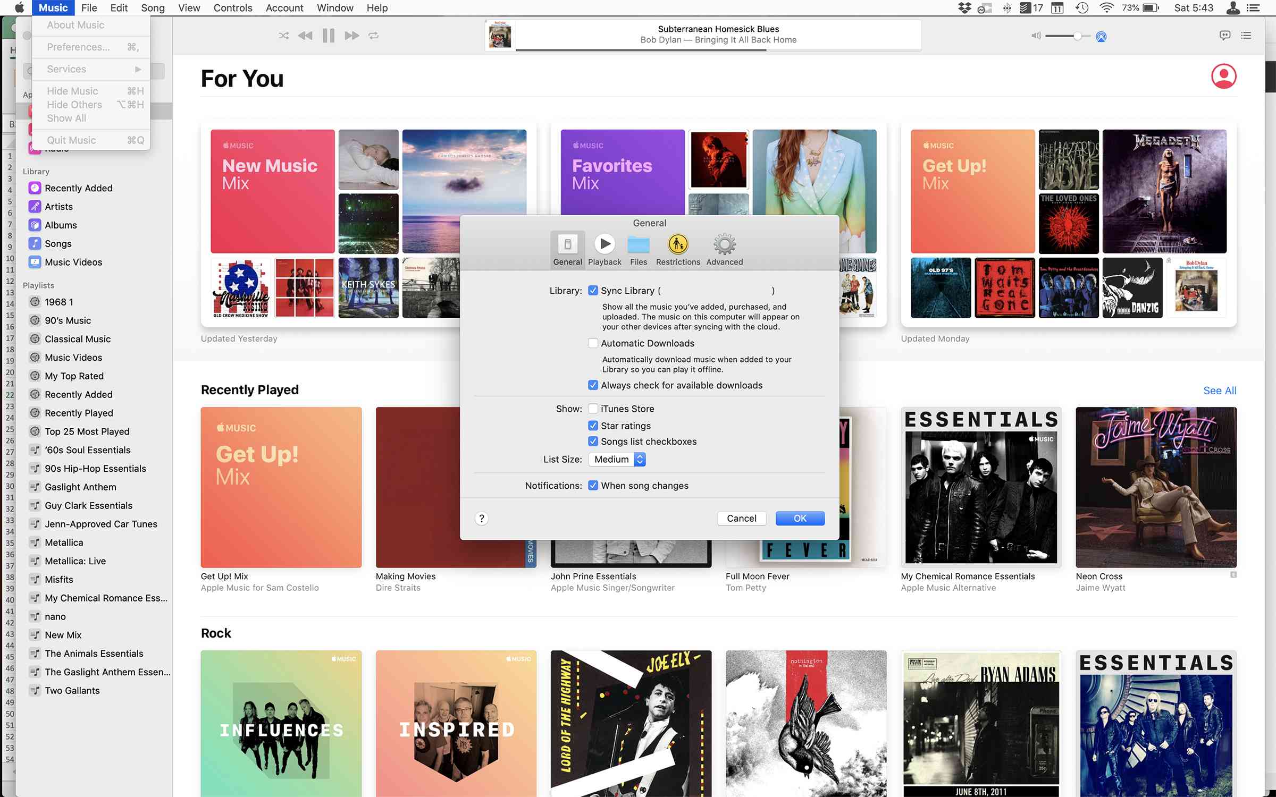Image resolution: width=1276 pixels, height=797 pixels.
Task: Skip forward to next track
Action: coord(351,36)
